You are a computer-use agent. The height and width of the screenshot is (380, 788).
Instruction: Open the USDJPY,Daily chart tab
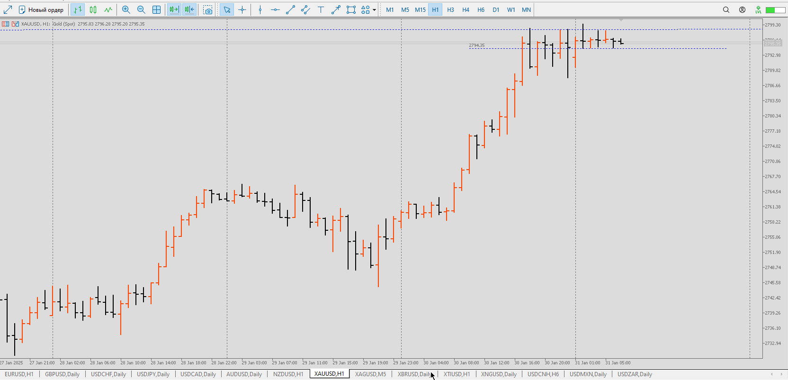(153, 374)
